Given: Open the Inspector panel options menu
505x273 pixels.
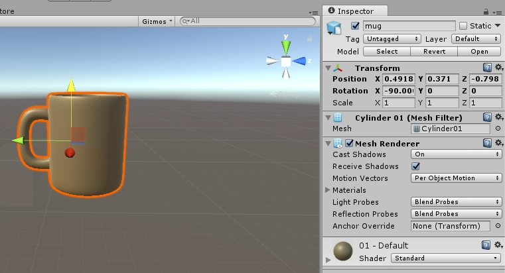Looking at the screenshot, I should point(496,13).
